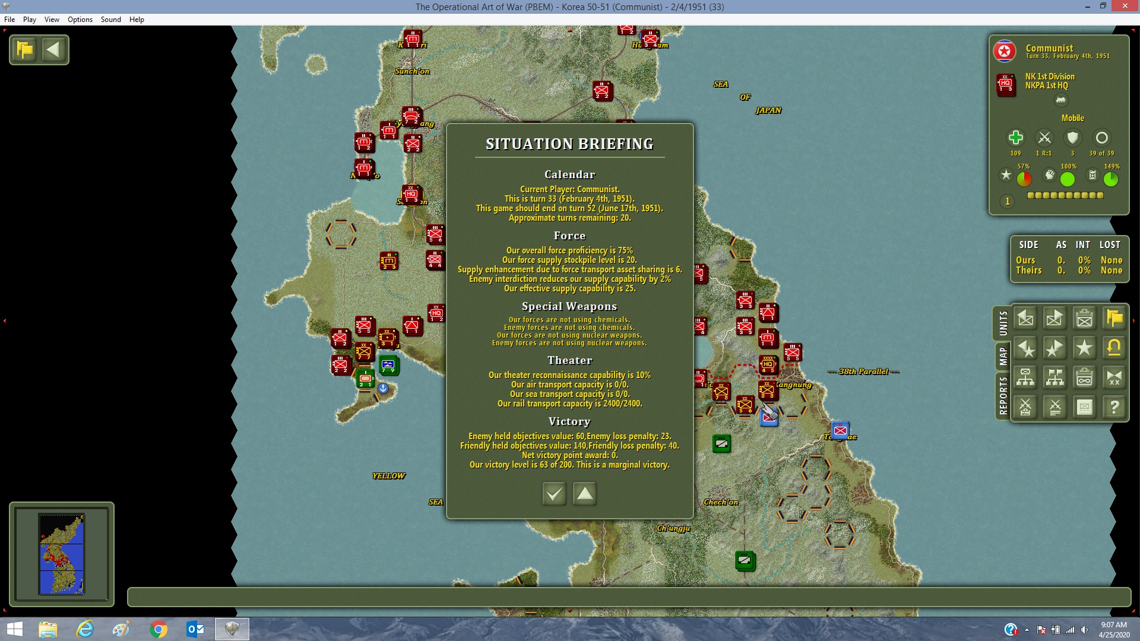Image resolution: width=1140 pixels, height=641 pixels.
Task: Click the jerrycan supply icon
Action: 1092,175
